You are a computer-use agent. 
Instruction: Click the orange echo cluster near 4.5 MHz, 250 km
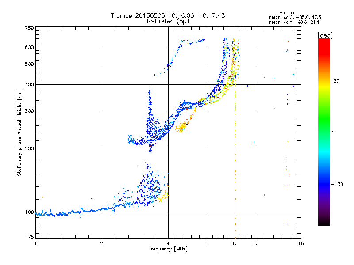(183, 125)
